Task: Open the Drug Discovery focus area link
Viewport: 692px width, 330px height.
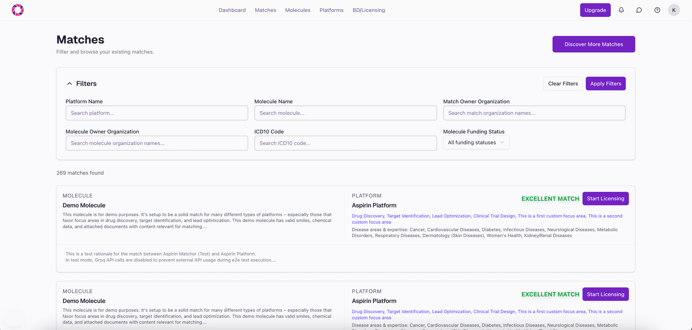Action: pyautogui.click(x=368, y=215)
